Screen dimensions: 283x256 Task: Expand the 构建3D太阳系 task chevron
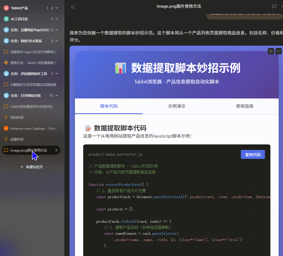pos(57,41)
